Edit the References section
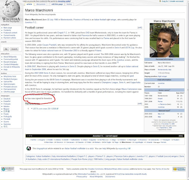The image size is (189, 180). 140,104
